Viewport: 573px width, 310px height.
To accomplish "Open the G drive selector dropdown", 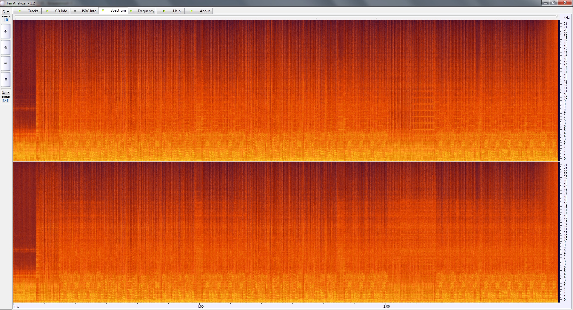I will (x=6, y=12).
